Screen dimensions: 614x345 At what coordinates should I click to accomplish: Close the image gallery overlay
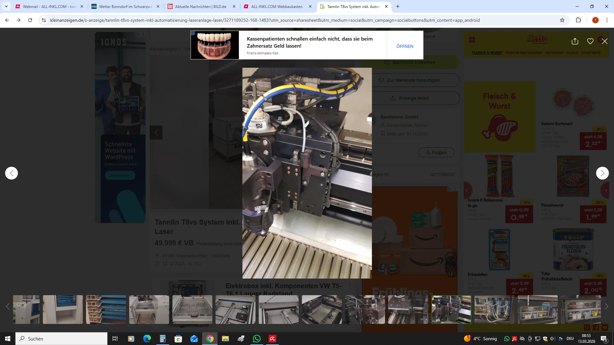tap(604, 41)
